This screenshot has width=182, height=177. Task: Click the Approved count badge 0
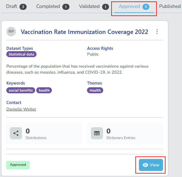(x=146, y=7)
